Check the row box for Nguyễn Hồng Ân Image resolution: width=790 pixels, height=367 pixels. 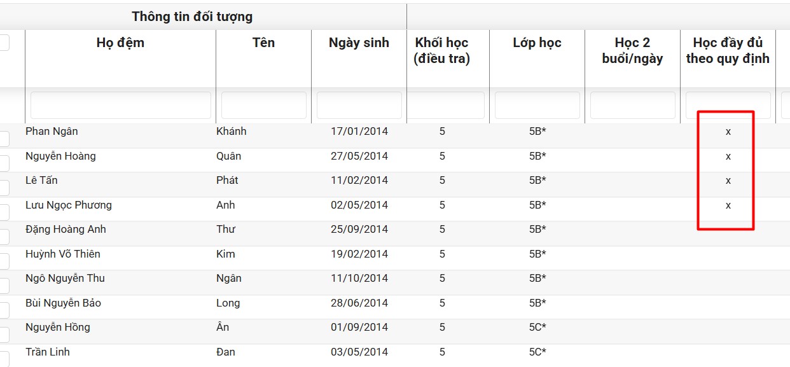[x=3, y=335]
